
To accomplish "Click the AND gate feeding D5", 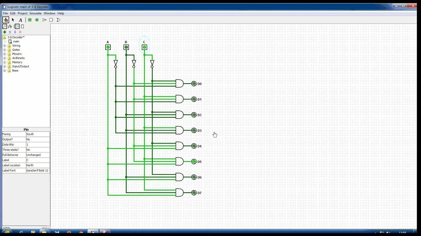I will click(180, 161).
